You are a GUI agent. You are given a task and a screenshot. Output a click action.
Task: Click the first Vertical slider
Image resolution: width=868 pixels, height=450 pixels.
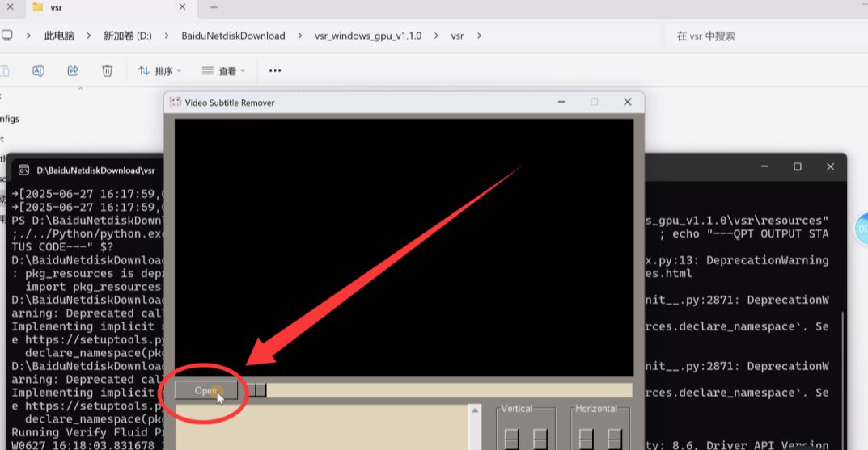pos(511,439)
